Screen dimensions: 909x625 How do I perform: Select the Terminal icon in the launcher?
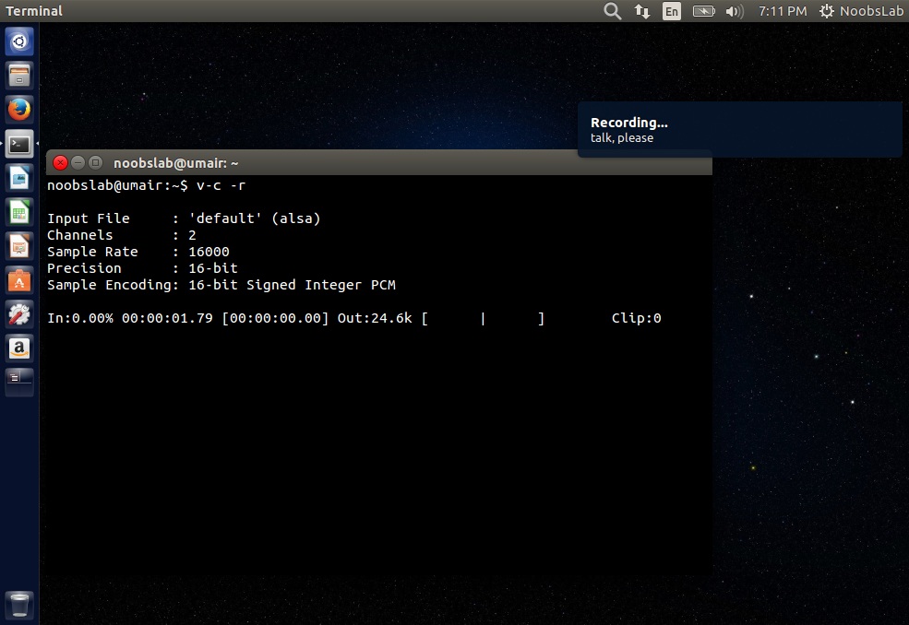19,144
